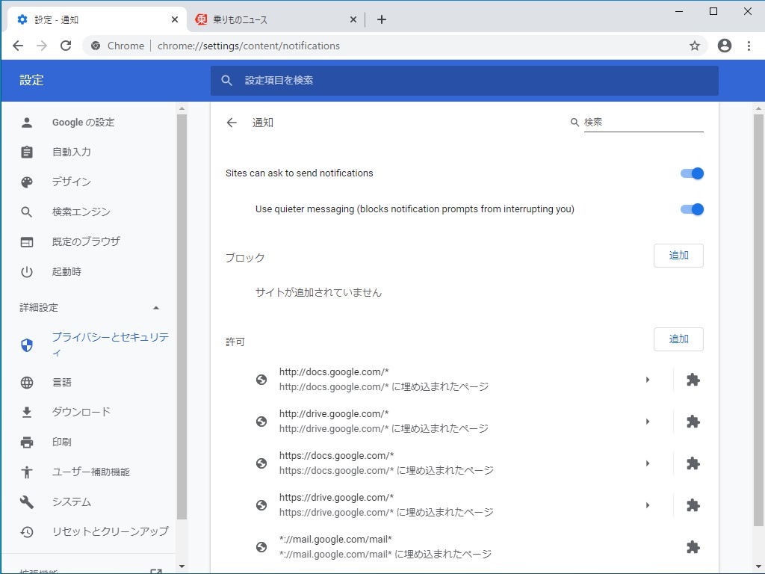Open 検索エンジン settings in the sidebar
This screenshot has width=765, height=574.
[x=83, y=212]
